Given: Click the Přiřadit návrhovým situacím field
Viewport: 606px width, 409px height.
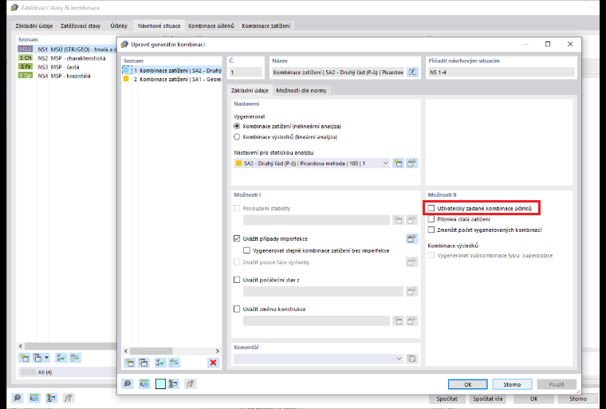Looking at the screenshot, I should tap(502, 72).
